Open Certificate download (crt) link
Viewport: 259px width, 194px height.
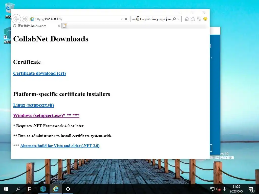coord(39,73)
